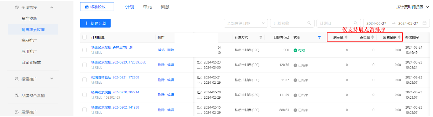Click the end date 2024-05-27 field
Image resolution: width=433 pixels, height=117 pixels.
click(408, 23)
